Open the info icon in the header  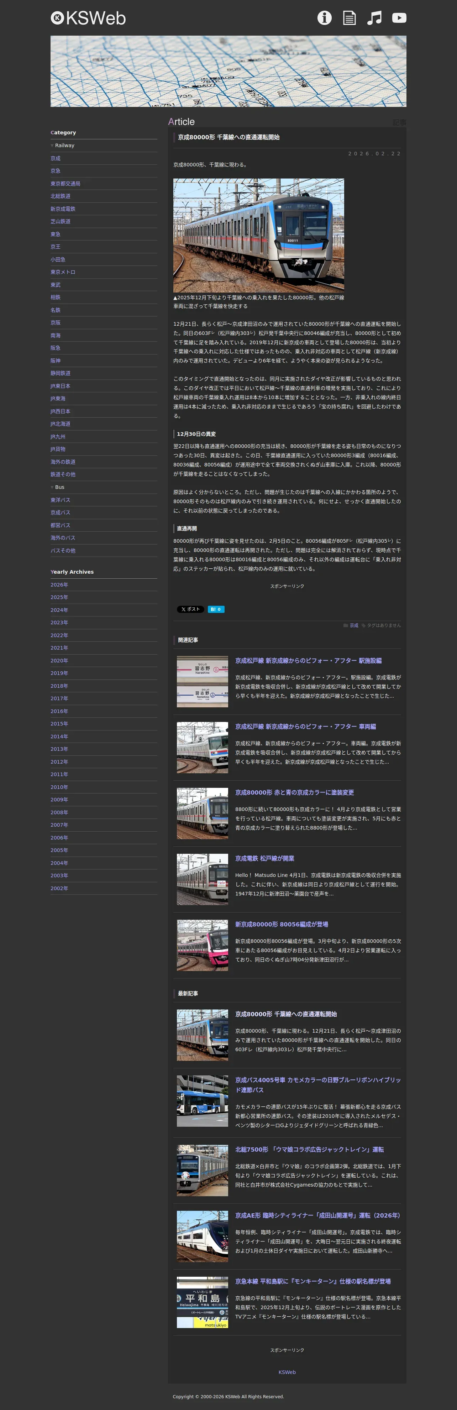point(324,18)
